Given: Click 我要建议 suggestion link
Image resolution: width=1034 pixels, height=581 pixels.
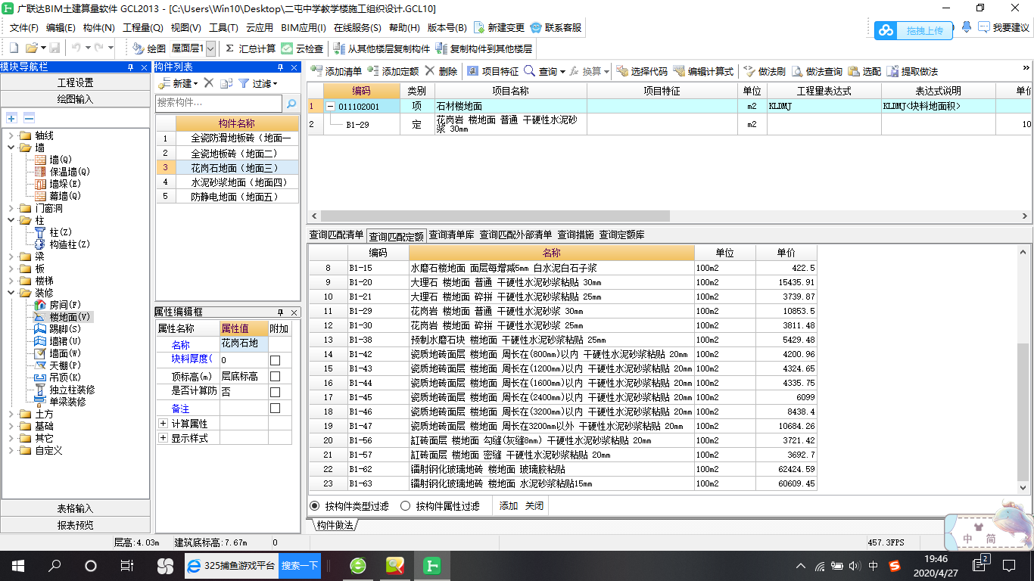Looking at the screenshot, I should tap(1004, 27).
